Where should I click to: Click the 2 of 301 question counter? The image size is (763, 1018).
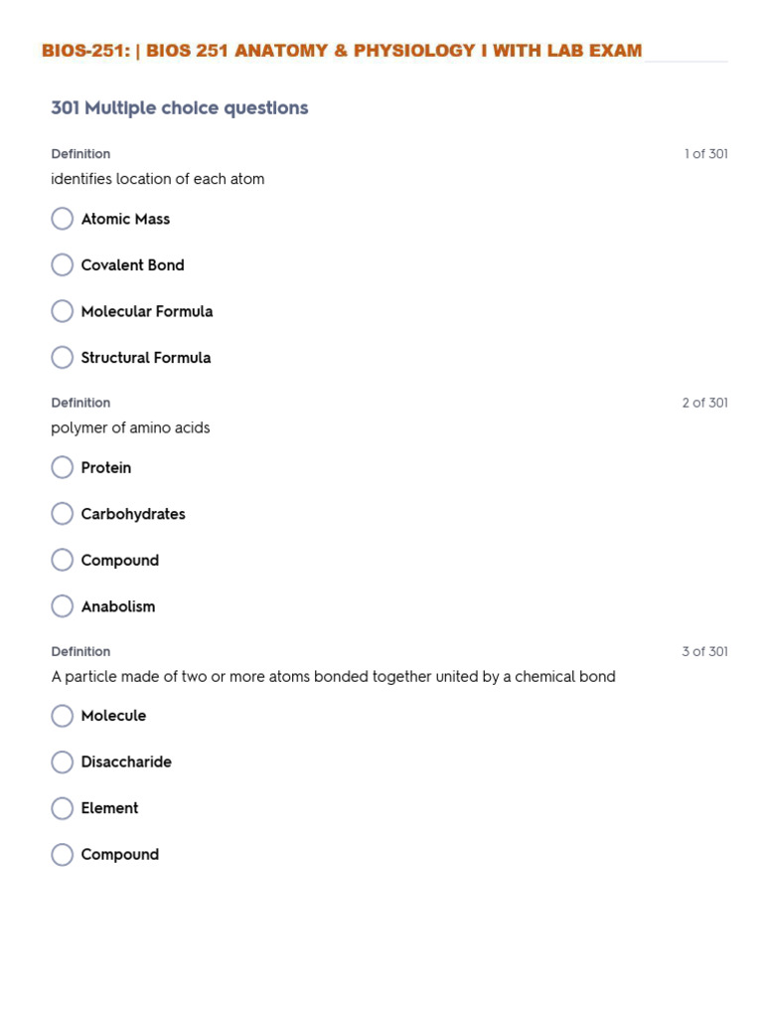[x=704, y=403]
